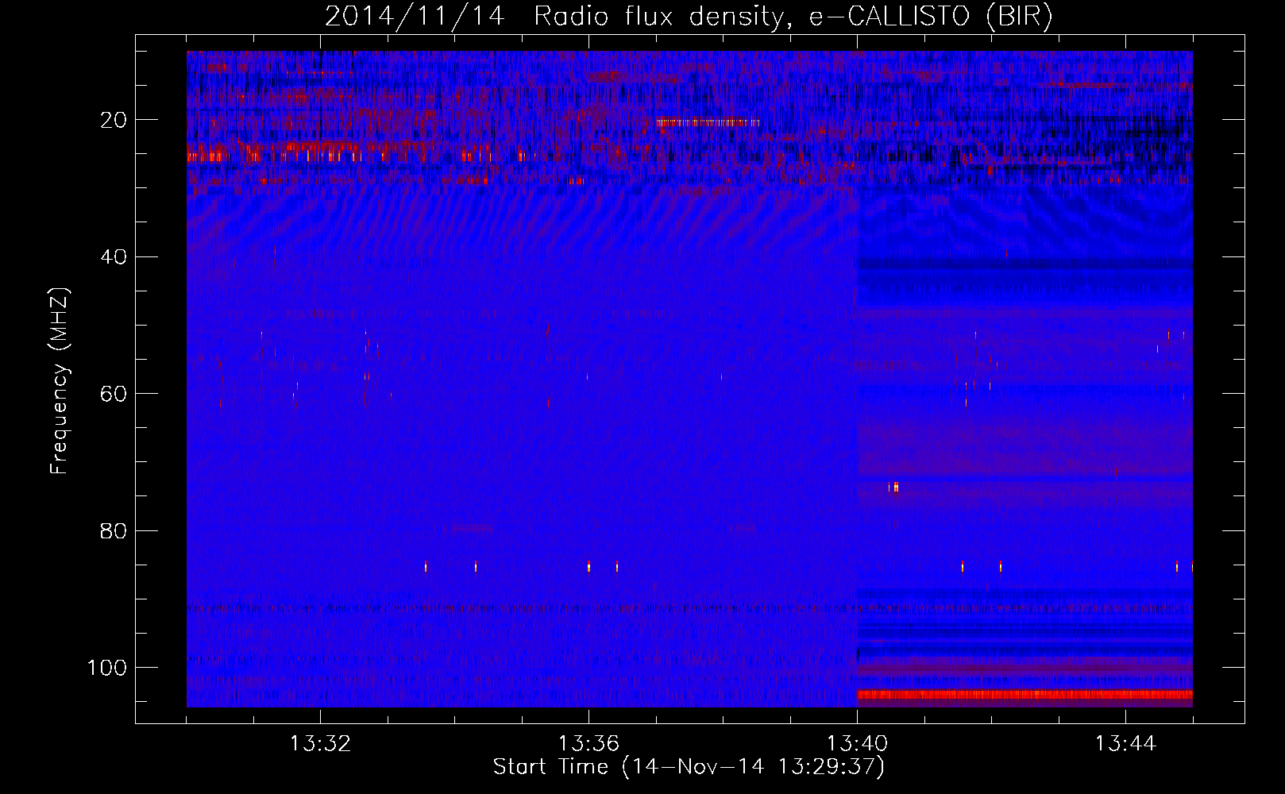Click the 'Start Time (14-Nov-14 13:29:37)' label

click(689, 767)
